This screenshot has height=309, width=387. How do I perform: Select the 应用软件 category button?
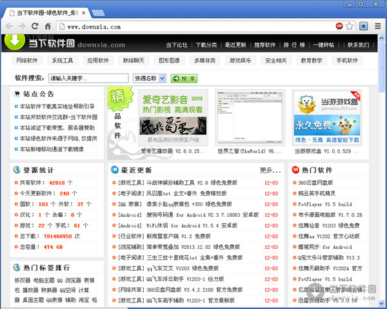(x=98, y=60)
